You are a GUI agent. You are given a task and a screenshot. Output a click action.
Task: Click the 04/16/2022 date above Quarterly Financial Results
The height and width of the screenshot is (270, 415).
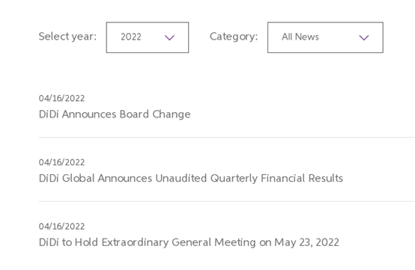61,162
